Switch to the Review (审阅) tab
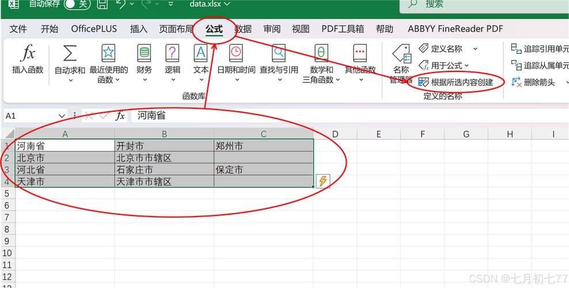 click(272, 29)
